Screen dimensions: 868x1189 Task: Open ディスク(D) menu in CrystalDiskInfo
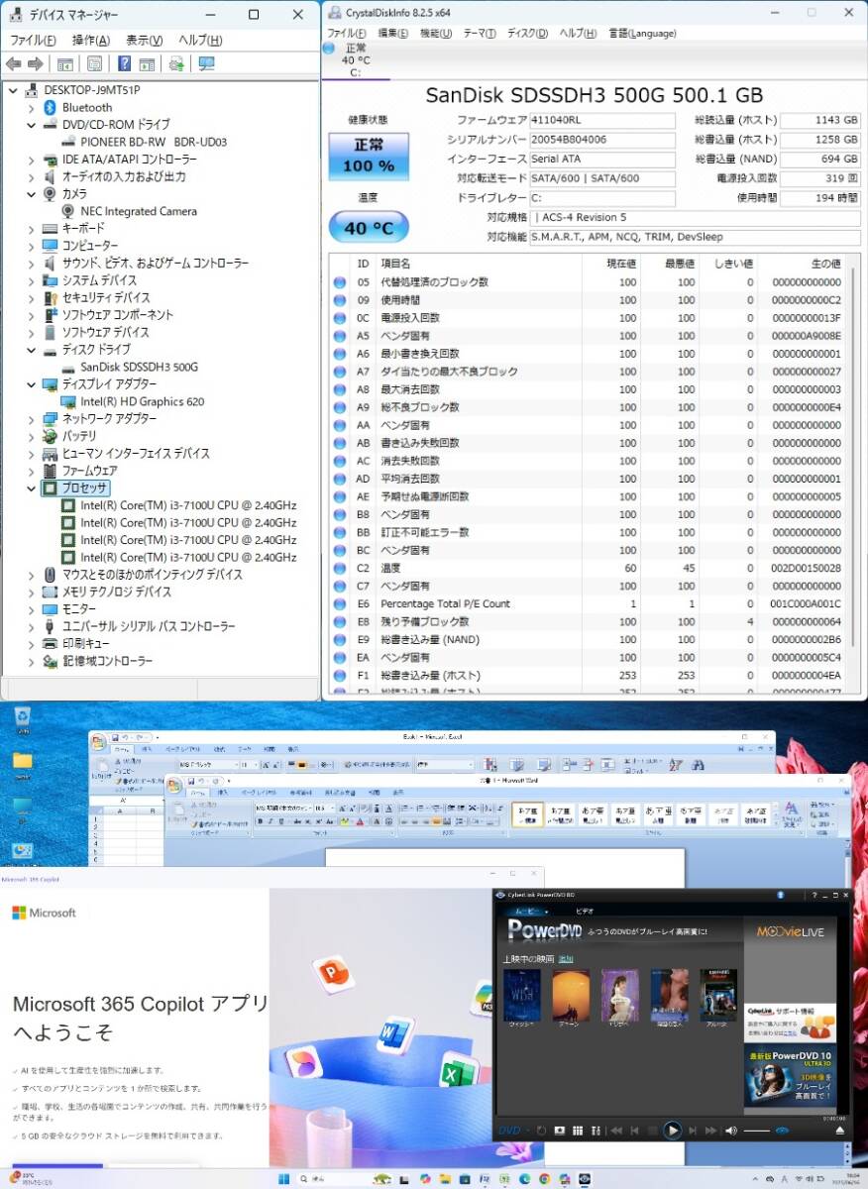click(x=527, y=33)
